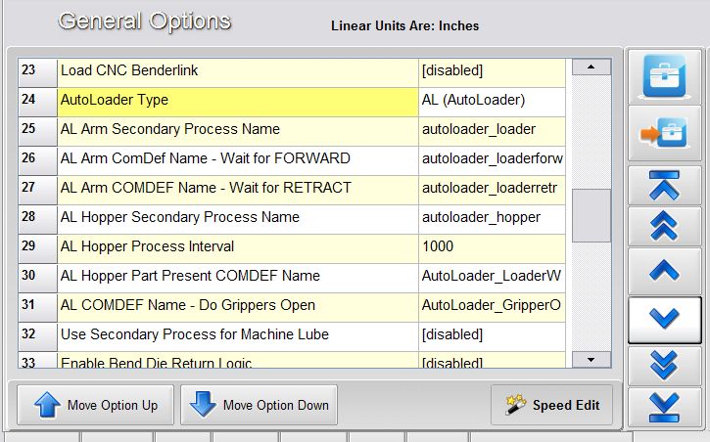Click the toolbox with orange arrow icon
The height and width of the screenshot is (442, 710).
664,134
